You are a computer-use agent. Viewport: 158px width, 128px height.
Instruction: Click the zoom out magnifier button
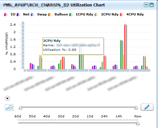click(9, 107)
